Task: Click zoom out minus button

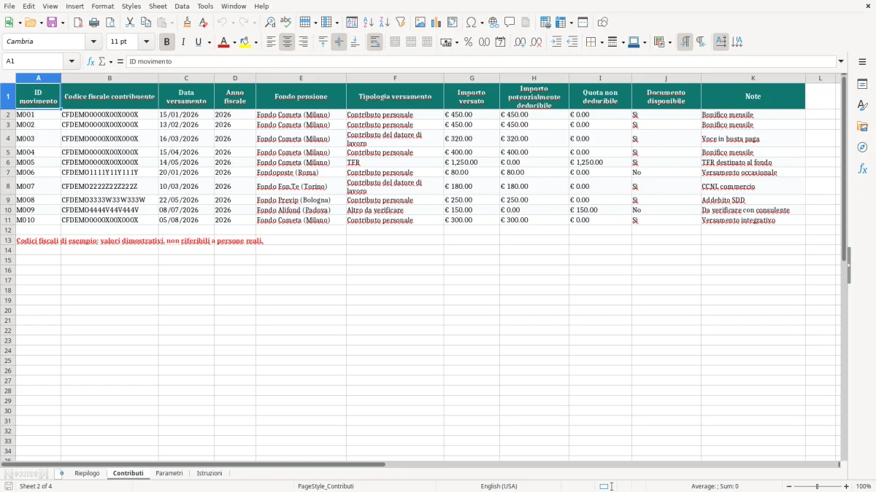Action: [x=789, y=486]
